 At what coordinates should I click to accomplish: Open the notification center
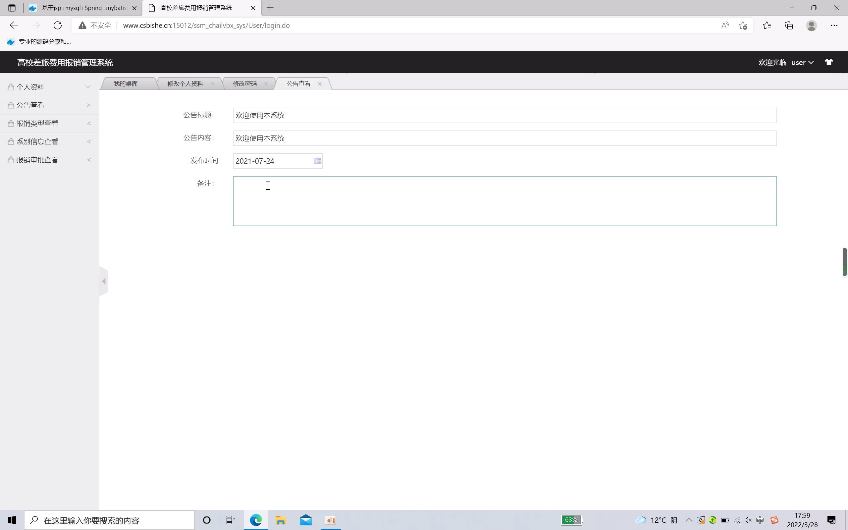(831, 520)
